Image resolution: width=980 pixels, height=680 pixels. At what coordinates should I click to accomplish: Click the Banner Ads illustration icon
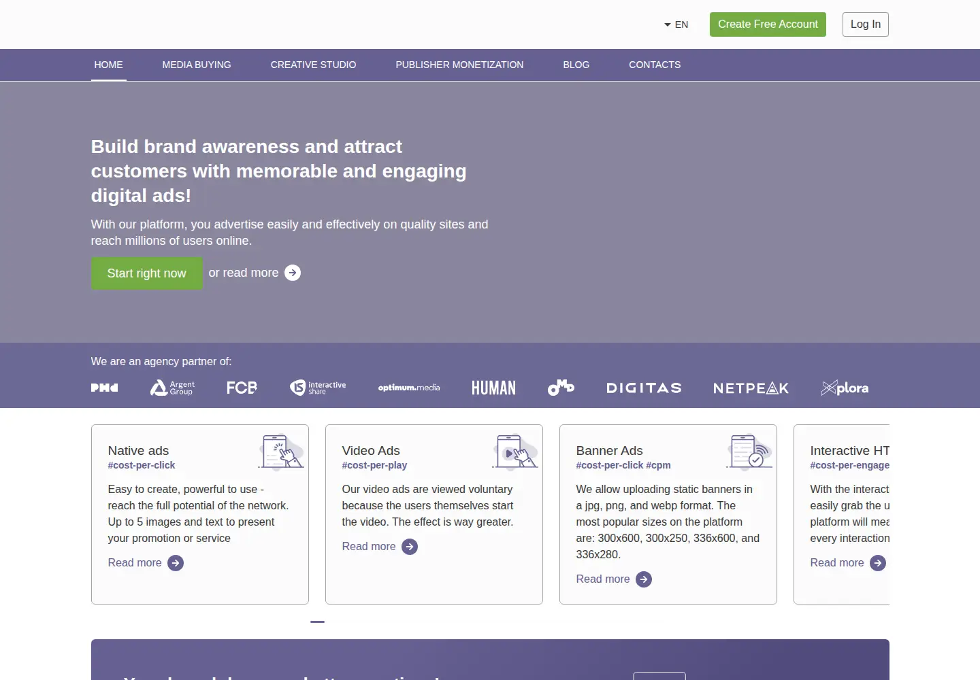(x=749, y=452)
